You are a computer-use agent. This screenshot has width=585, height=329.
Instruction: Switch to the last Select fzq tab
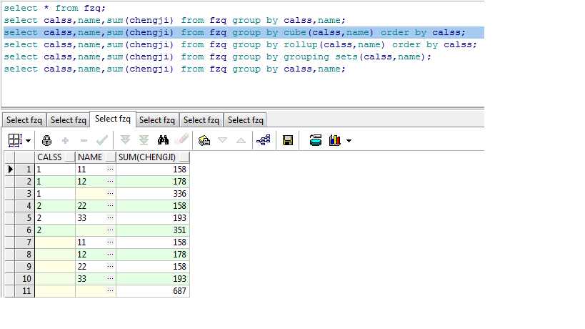click(x=246, y=120)
